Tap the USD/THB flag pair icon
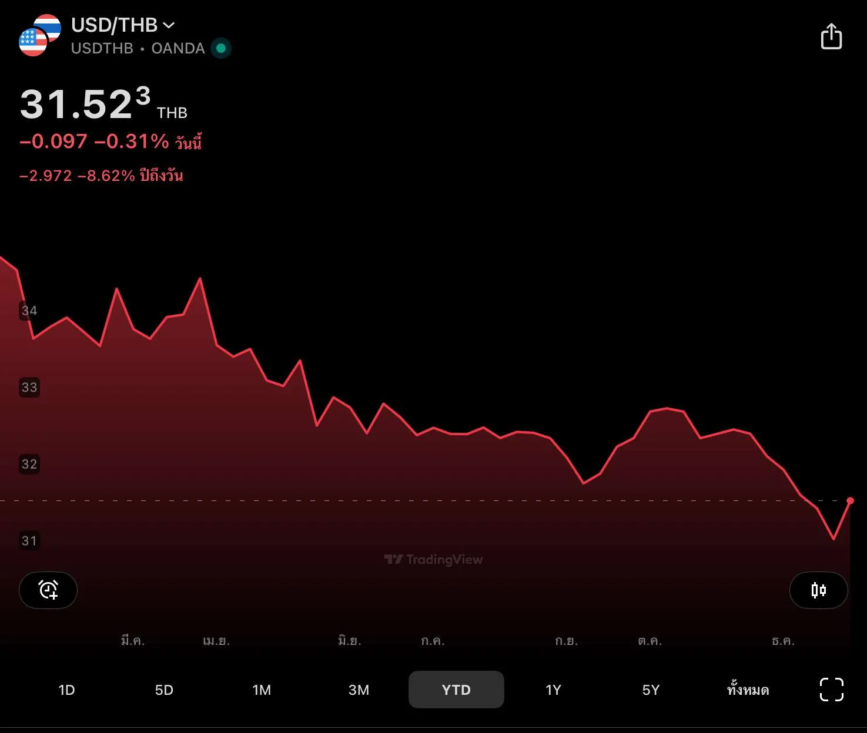 point(39,36)
